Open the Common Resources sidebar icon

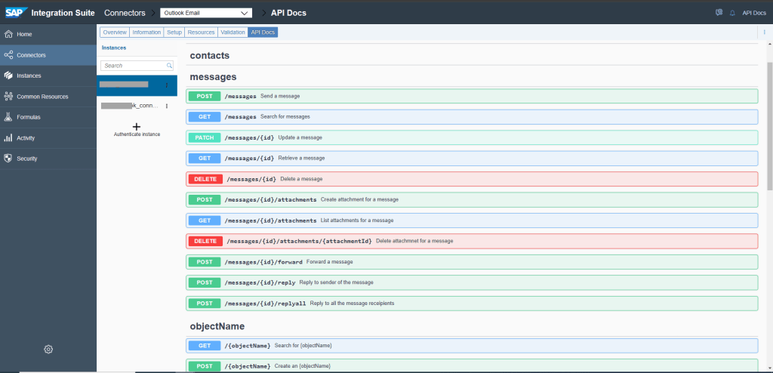pyautogui.click(x=8, y=96)
